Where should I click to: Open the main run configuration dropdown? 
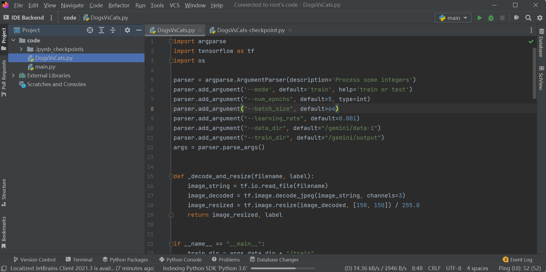[x=453, y=18]
